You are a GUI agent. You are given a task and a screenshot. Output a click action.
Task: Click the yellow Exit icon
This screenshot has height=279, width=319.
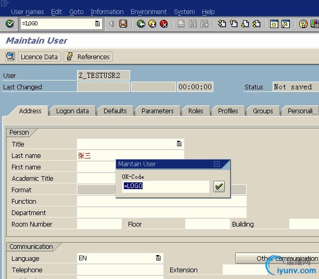click(x=152, y=24)
